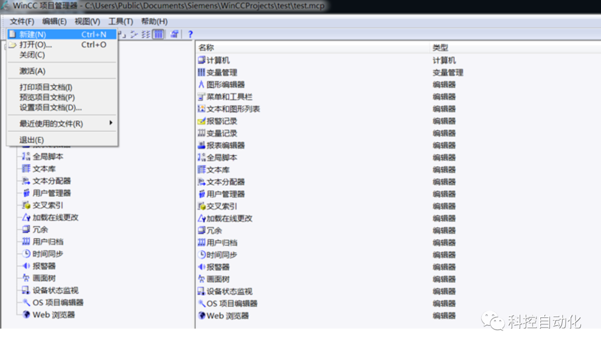
Task: Expand the 最近使用的文件(R) submenu arrow
Action: (111, 123)
